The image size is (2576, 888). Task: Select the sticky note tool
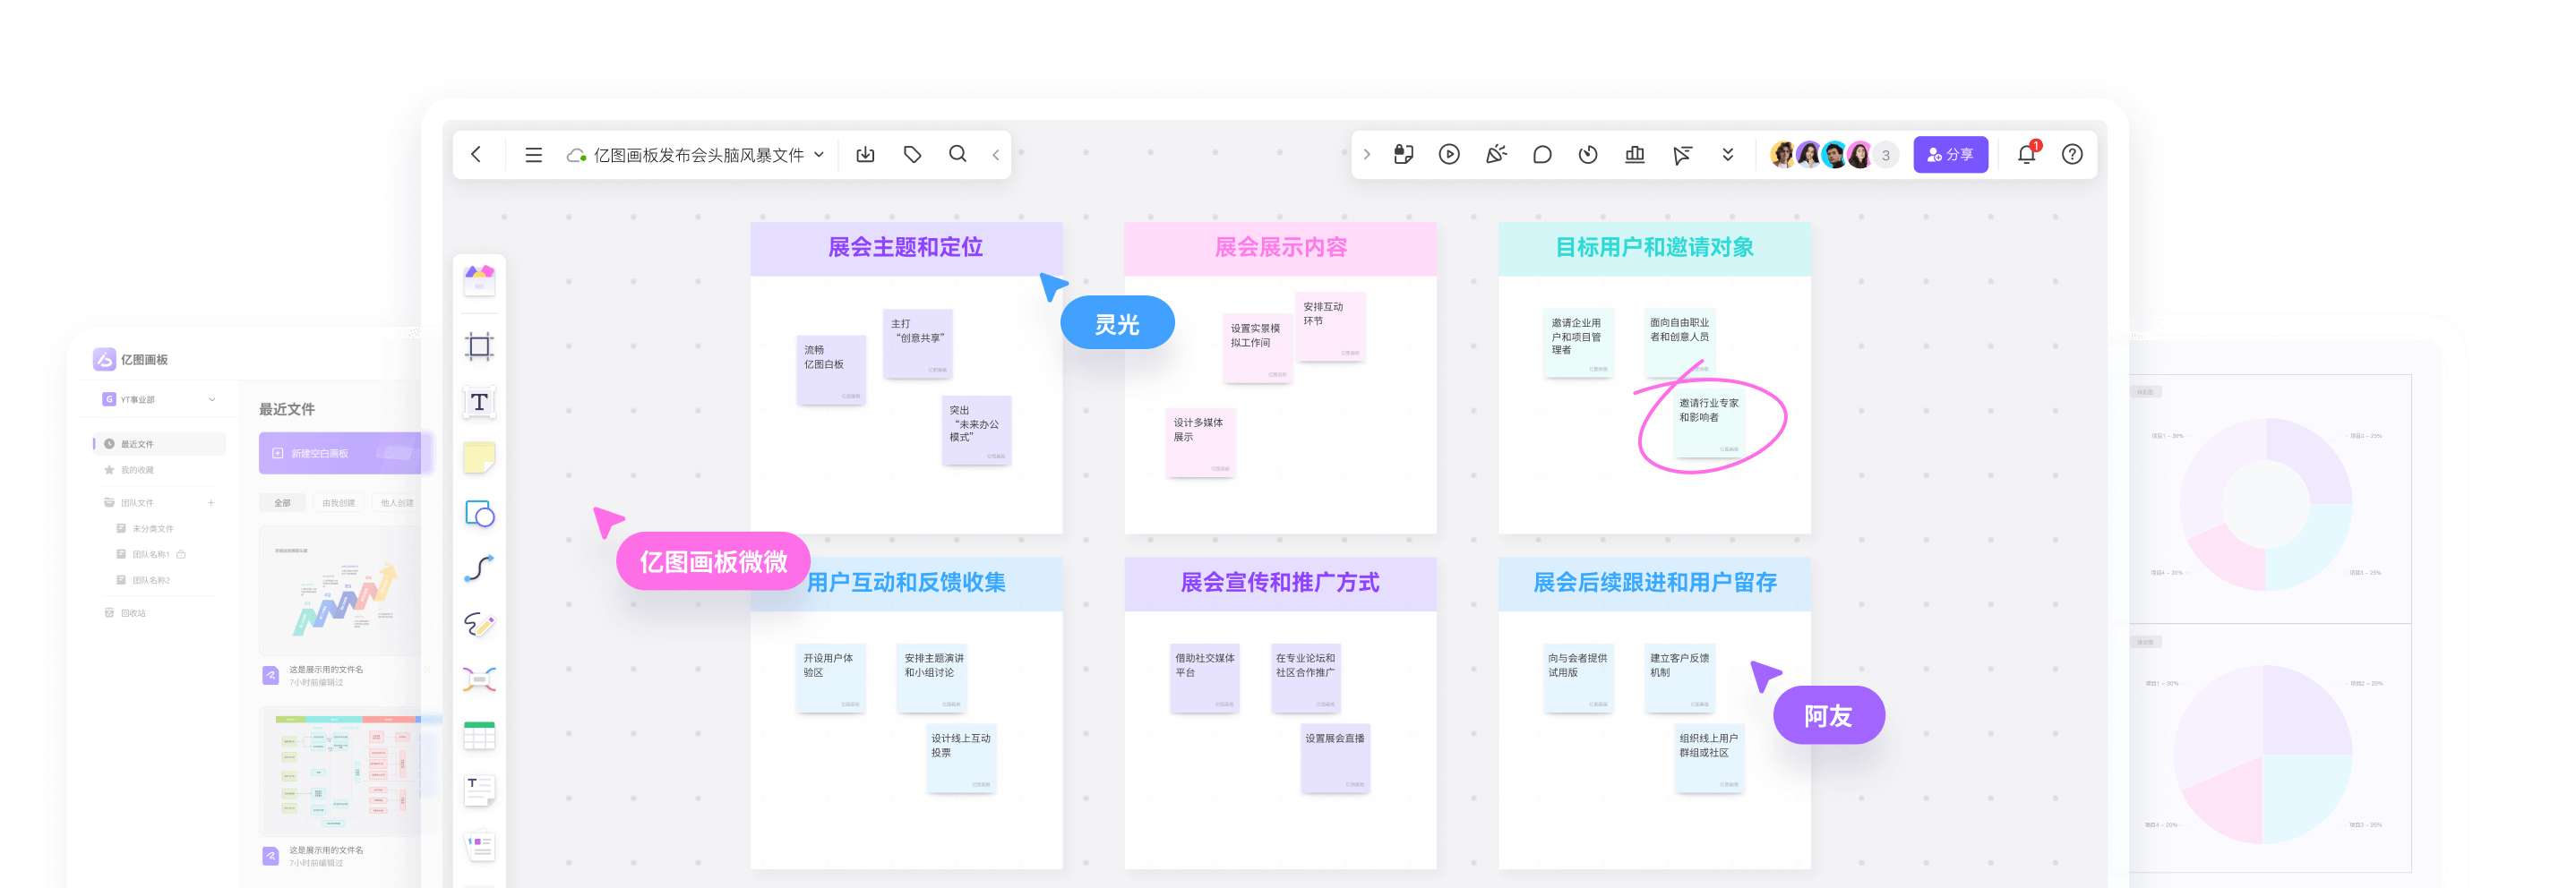pyautogui.click(x=478, y=457)
